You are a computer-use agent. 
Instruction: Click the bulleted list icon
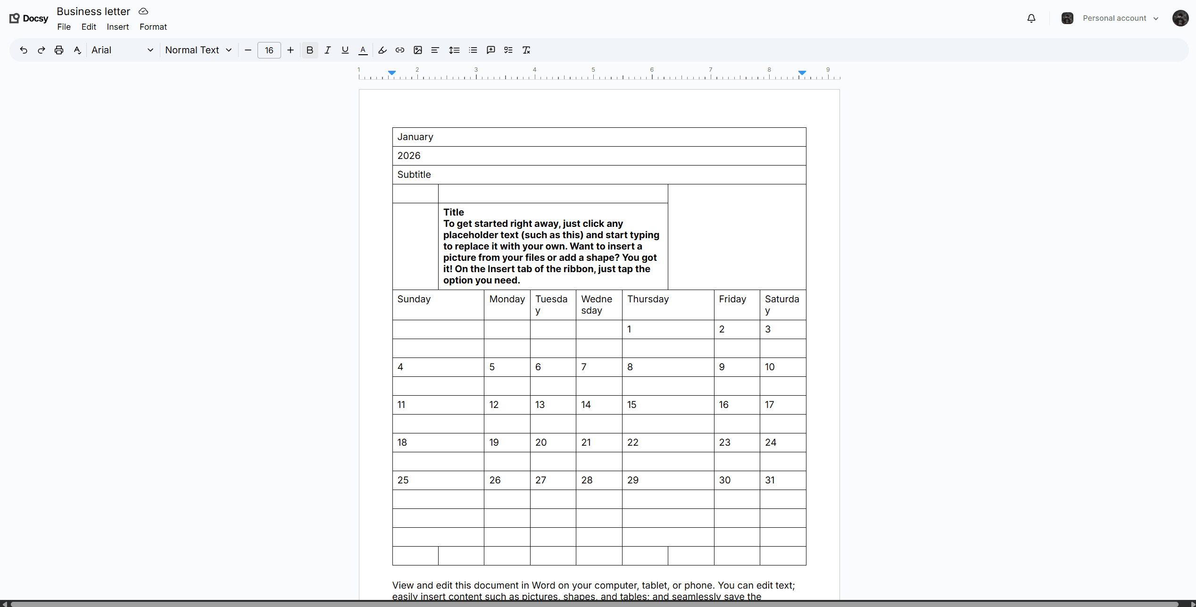(473, 50)
